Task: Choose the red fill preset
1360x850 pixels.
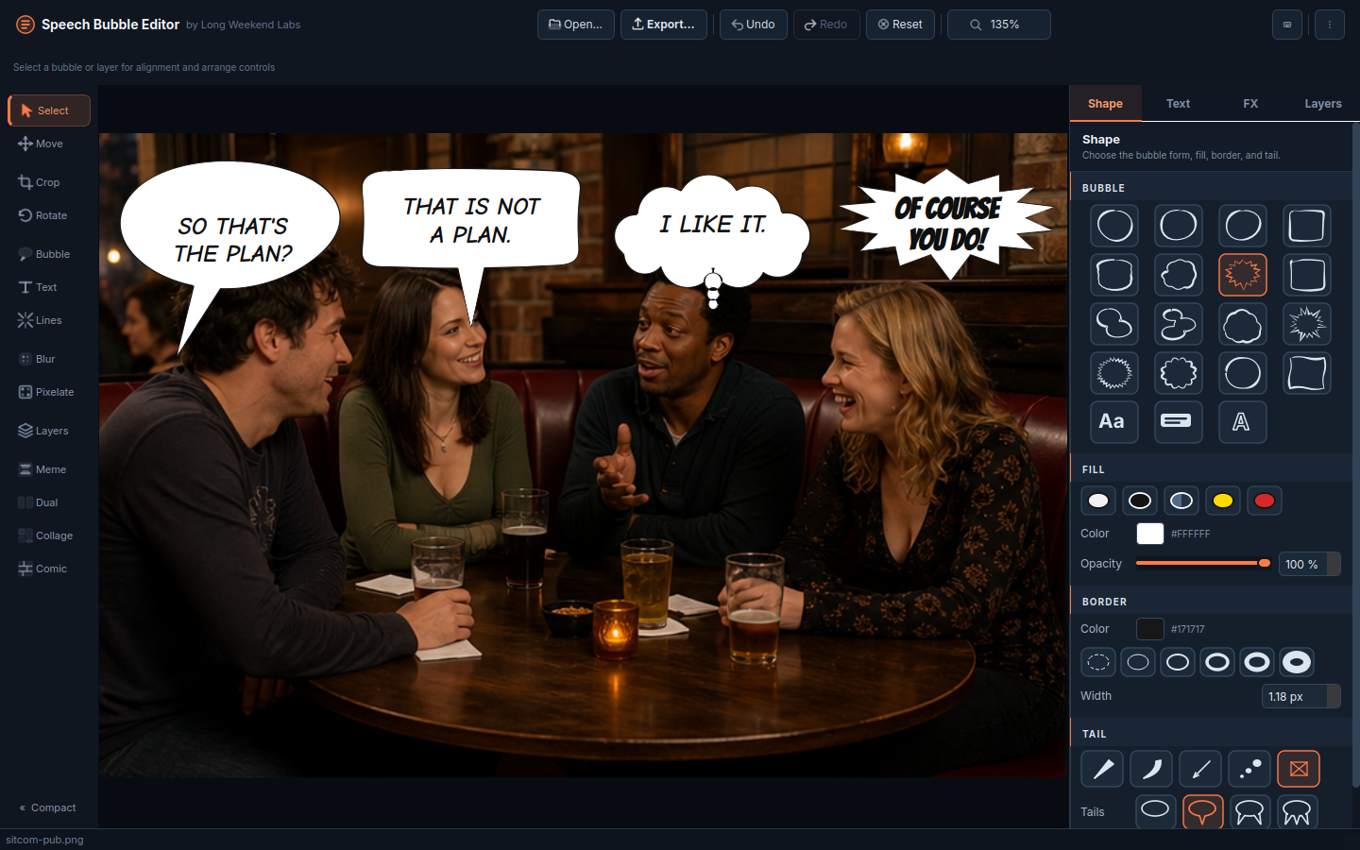Action: (x=1265, y=501)
